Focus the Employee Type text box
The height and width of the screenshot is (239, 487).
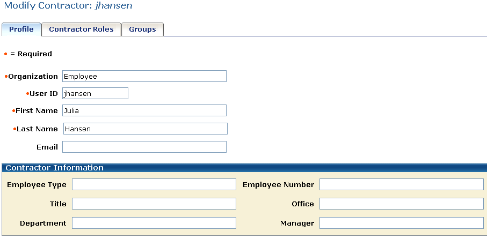click(154, 184)
